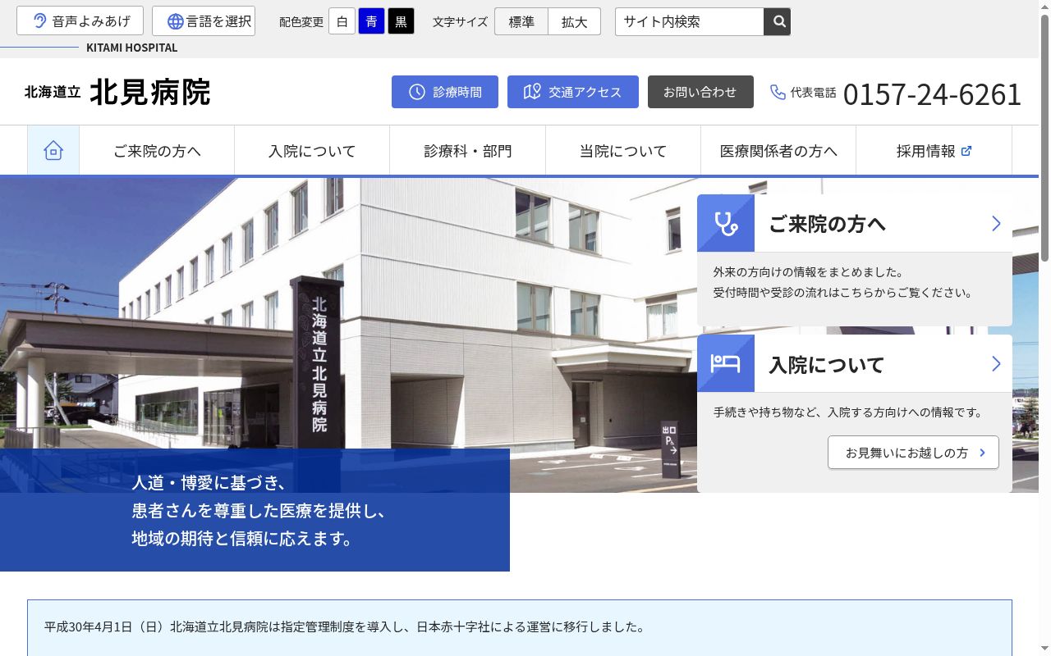Click the bed icon on 入院について card
Screen dimensions: 1051x656
coord(726,363)
